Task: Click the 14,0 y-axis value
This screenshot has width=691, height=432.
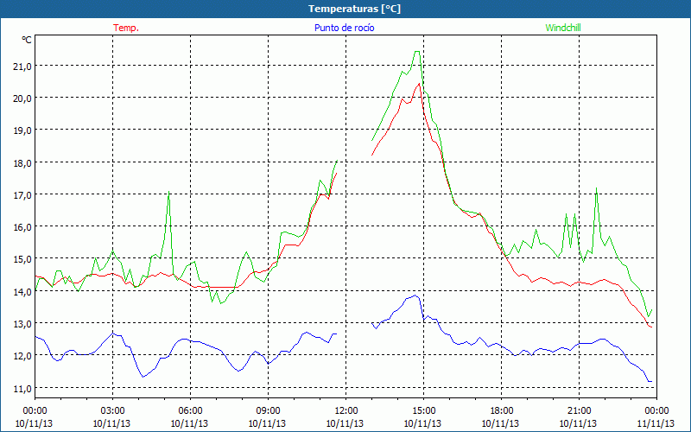Action: (x=22, y=291)
